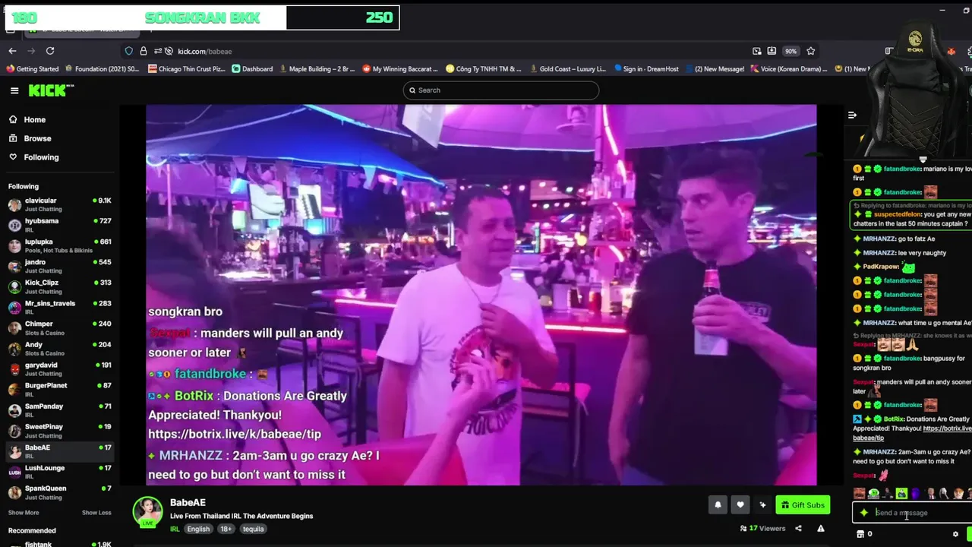Click the 17 Viewers count
972x547 pixels.
tap(762, 528)
